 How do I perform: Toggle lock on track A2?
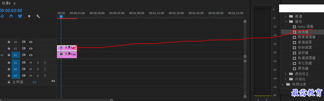9,69
